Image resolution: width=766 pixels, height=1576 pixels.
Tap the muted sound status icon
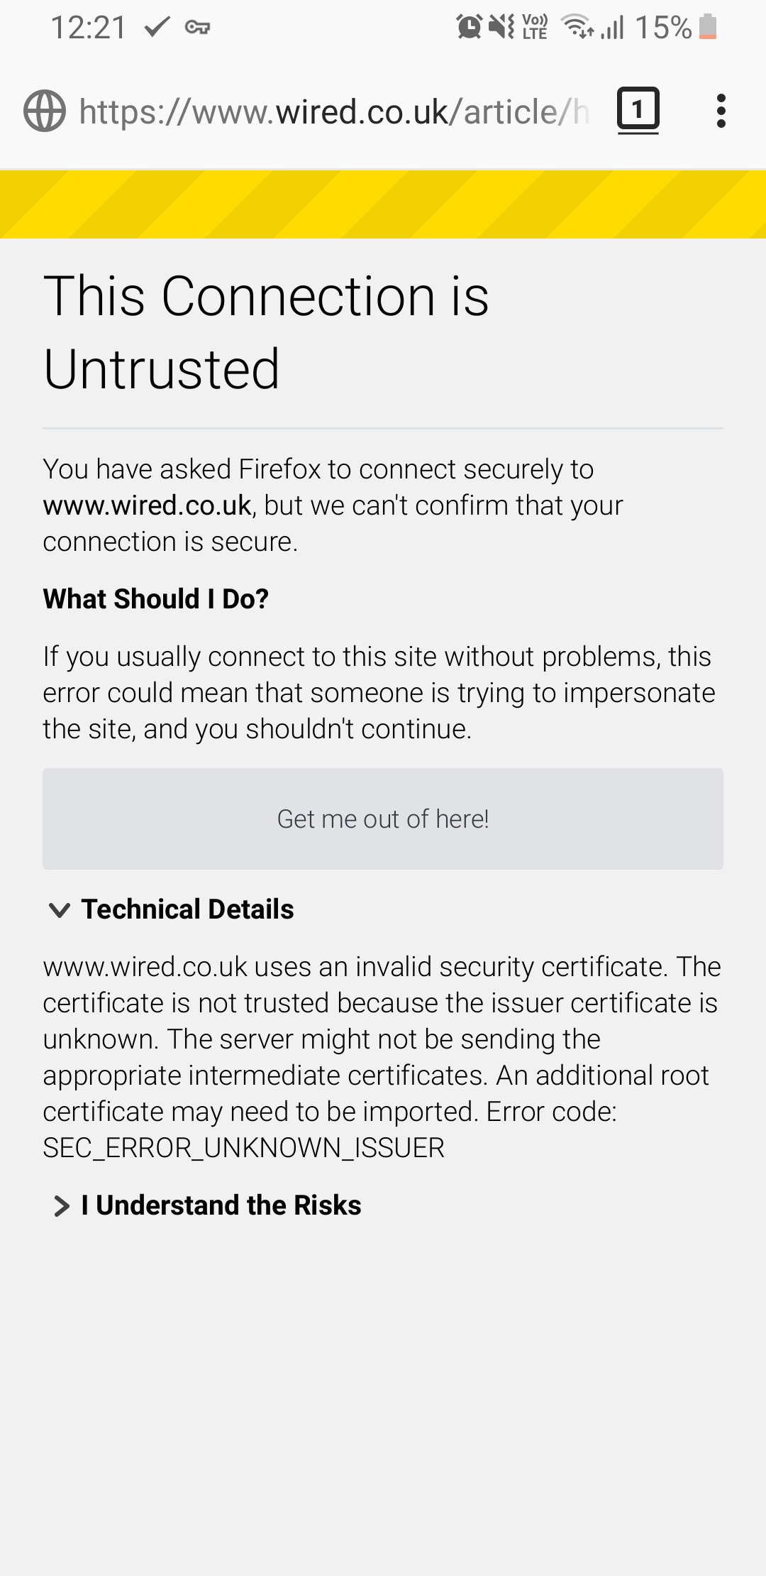pyautogui.click(x=501, y=28)
